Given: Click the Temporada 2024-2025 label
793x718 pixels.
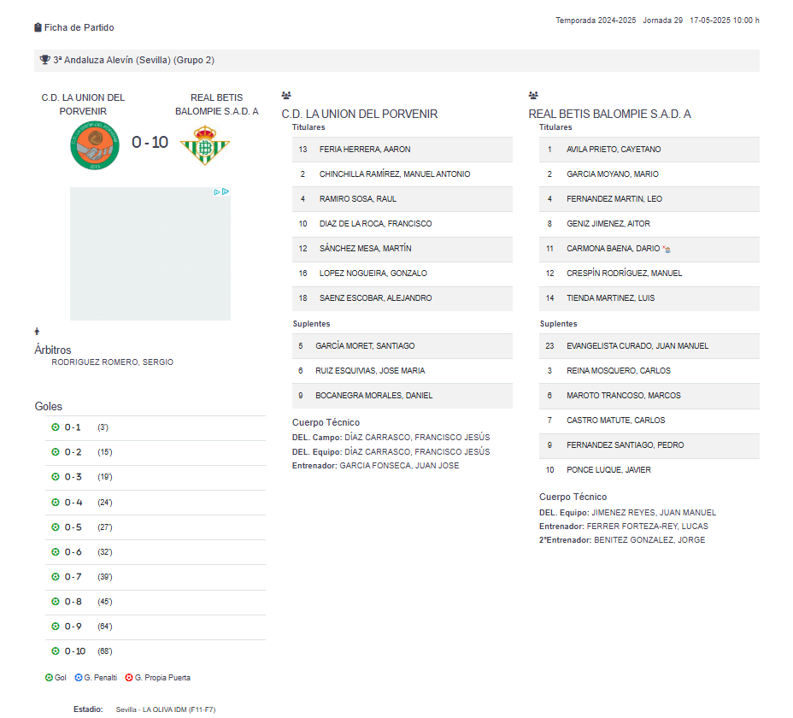Looking at the screenshot, I should [596, 21].
